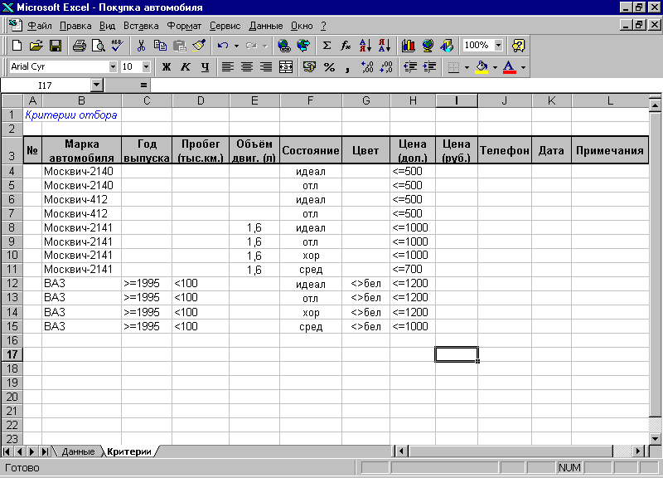Viewport: 663px width, 478px height.
Task: Sort ascending with the A-Я icon
Action: coord(365,46)
